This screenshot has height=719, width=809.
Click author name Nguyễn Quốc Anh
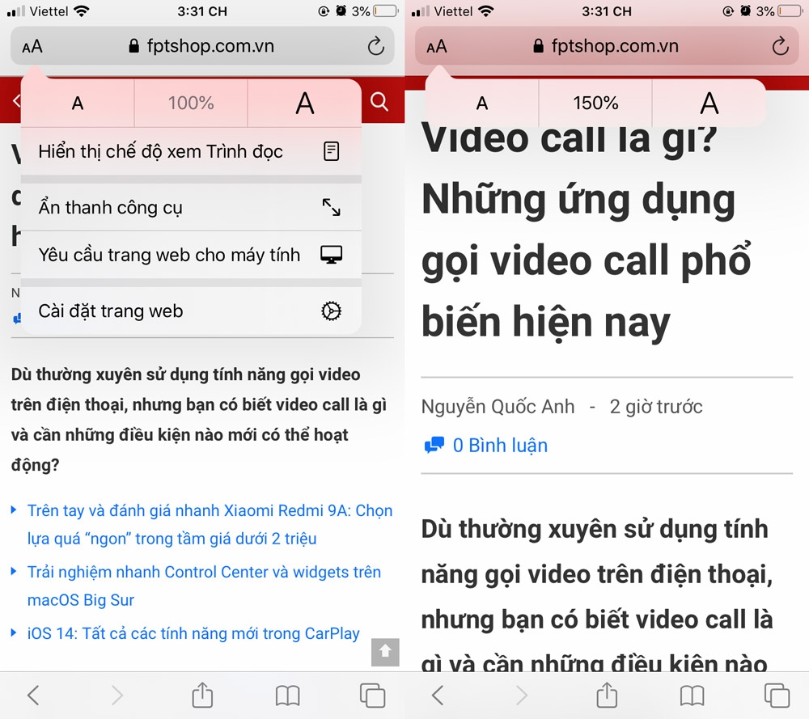[x=498, y=407]
